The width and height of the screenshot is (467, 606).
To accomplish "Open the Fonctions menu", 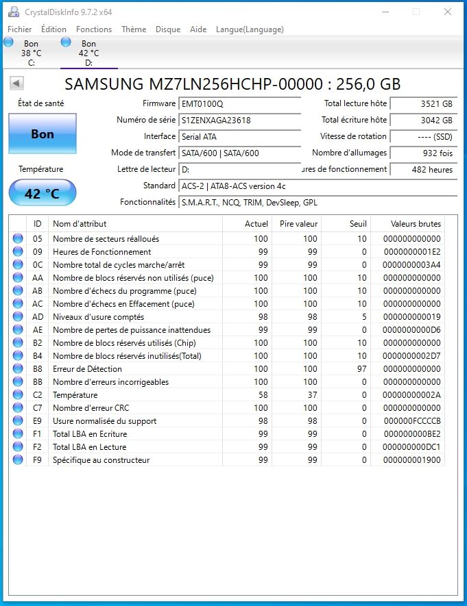I will (x=94, y=29).
